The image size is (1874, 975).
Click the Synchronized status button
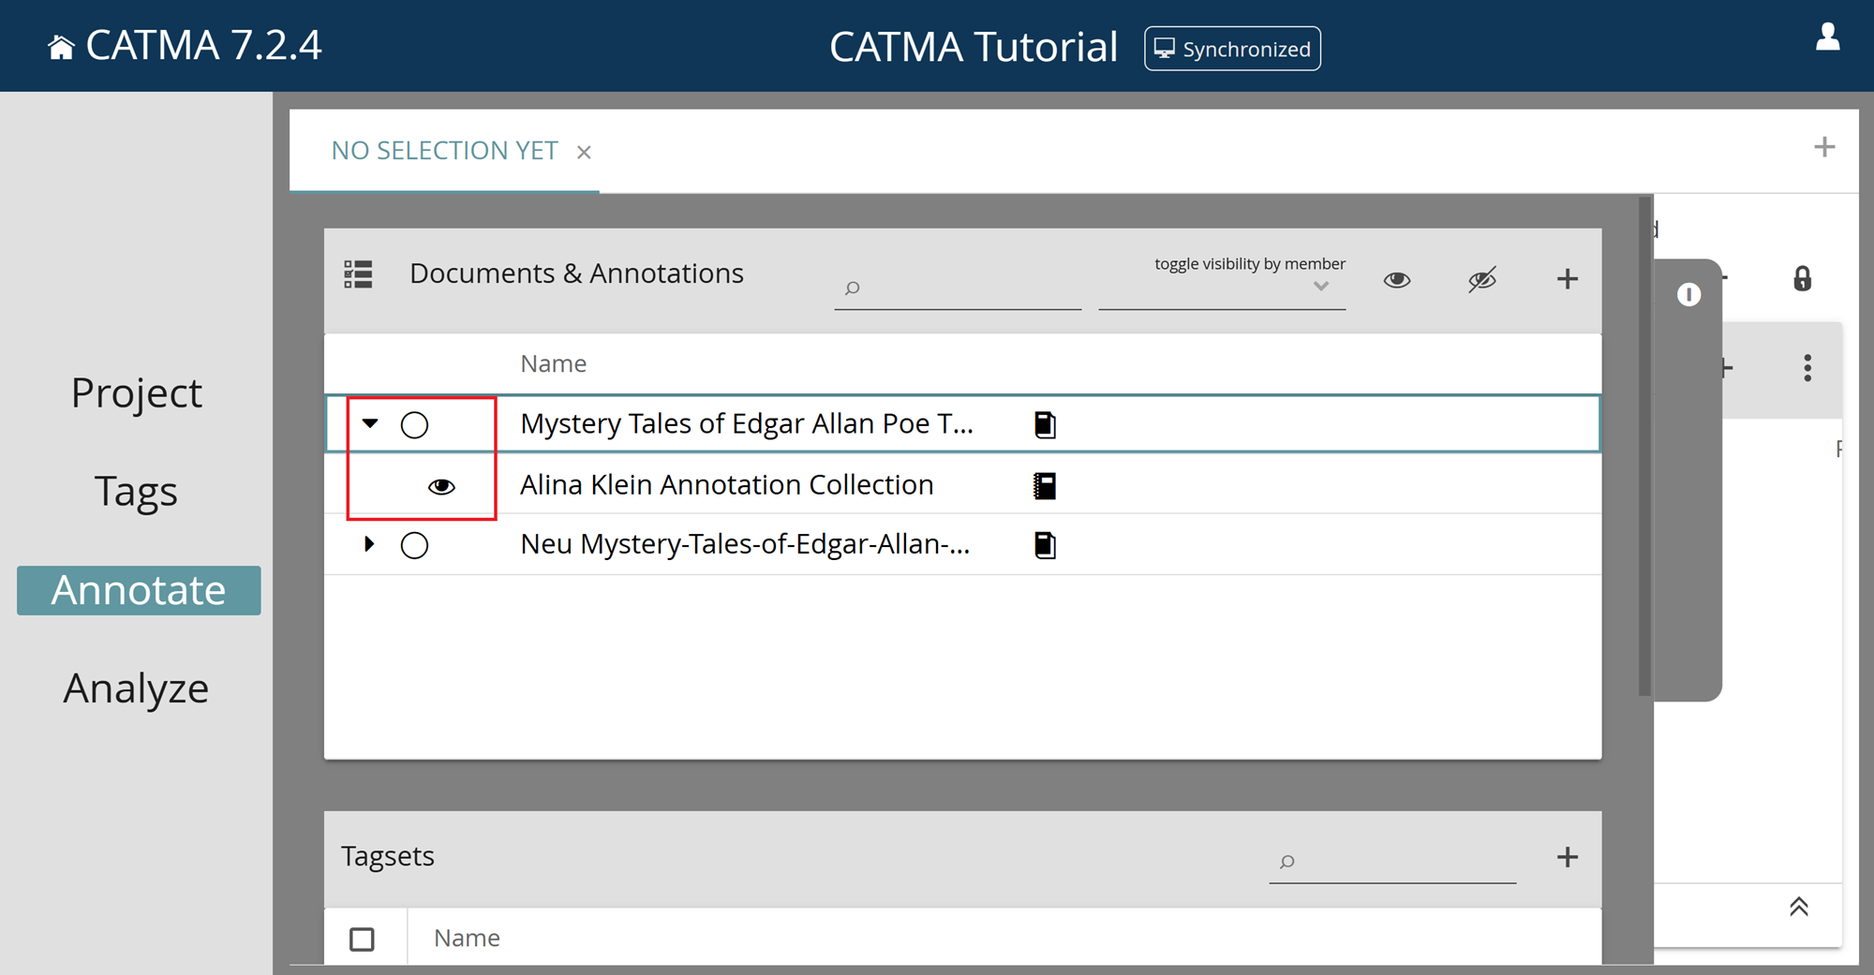(1232, 49)
